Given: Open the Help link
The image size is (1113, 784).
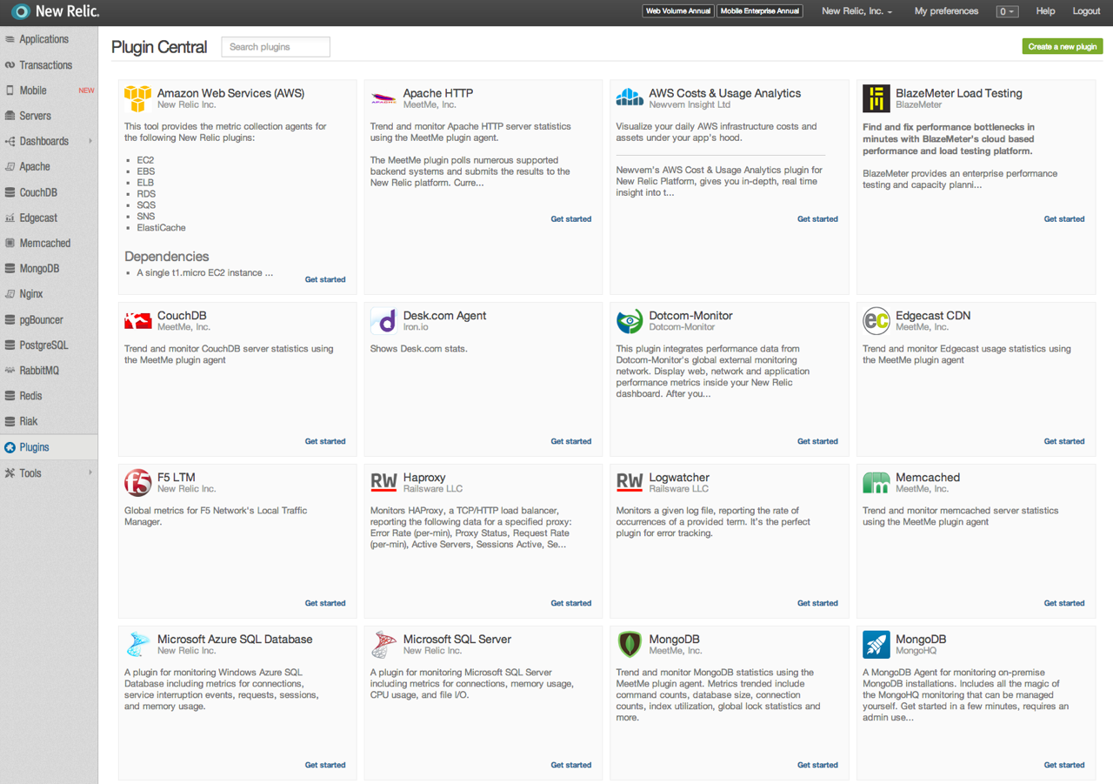Looking at the screenshot, I should [1045, 11].
